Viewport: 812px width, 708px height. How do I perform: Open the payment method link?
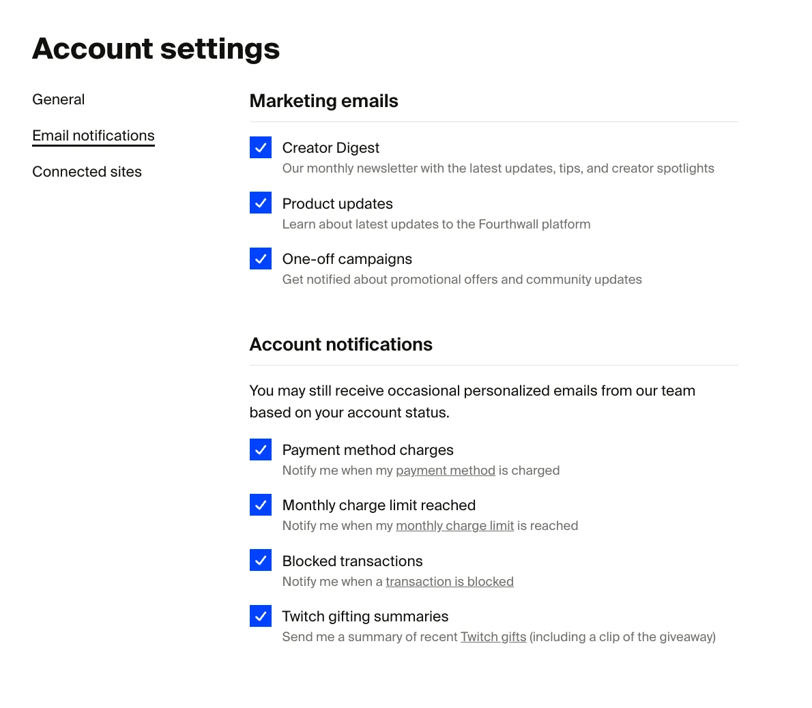click(445, 470)
